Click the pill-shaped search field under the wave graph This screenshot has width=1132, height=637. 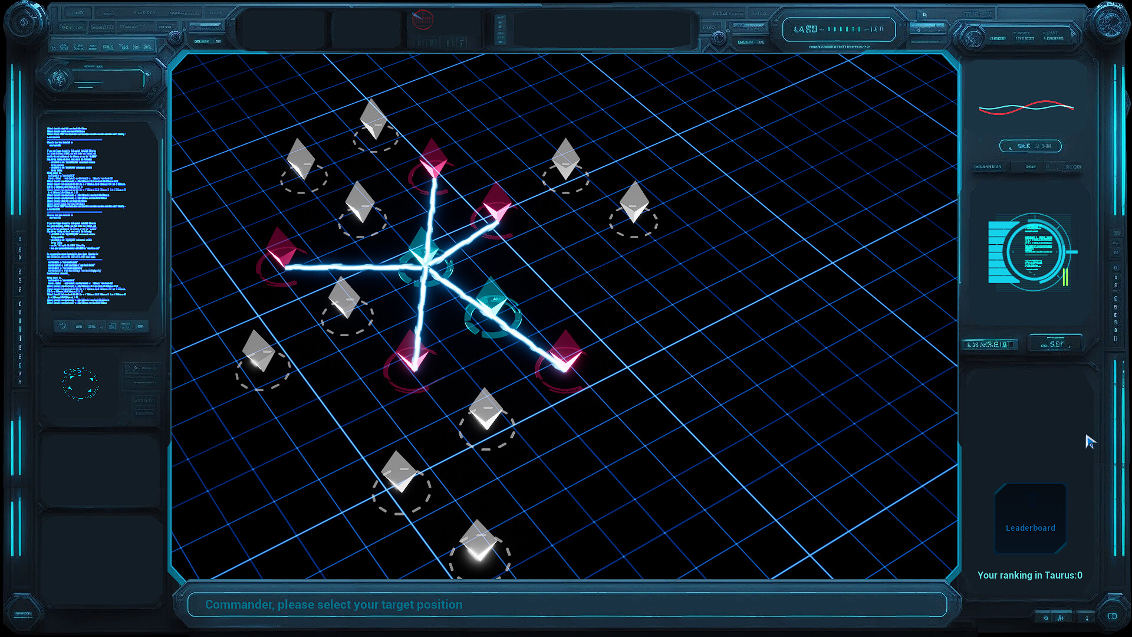pos(1030,146)
